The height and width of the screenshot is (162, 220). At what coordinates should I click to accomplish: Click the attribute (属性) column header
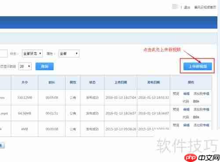[73, 83]
